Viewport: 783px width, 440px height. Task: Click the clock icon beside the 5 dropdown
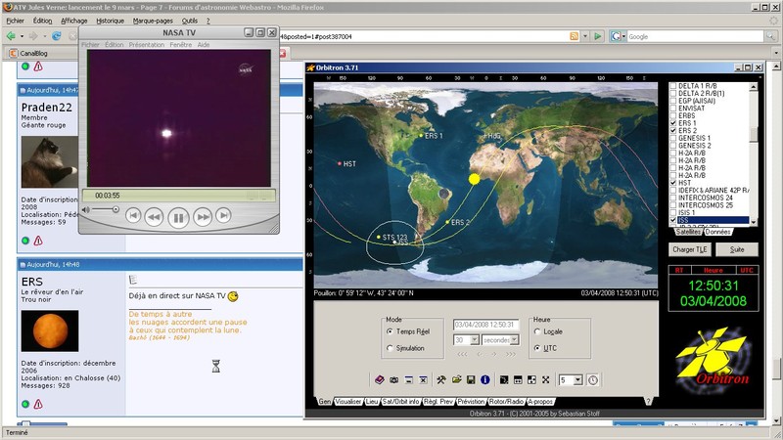click(593, 380)
